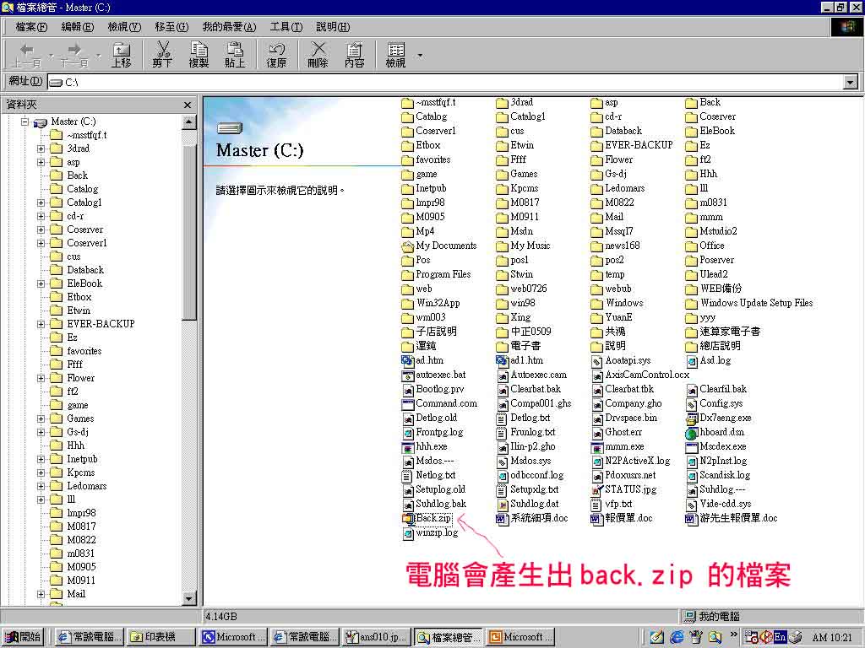Click the Undo (復原) toolbar icon

point(276,55)
